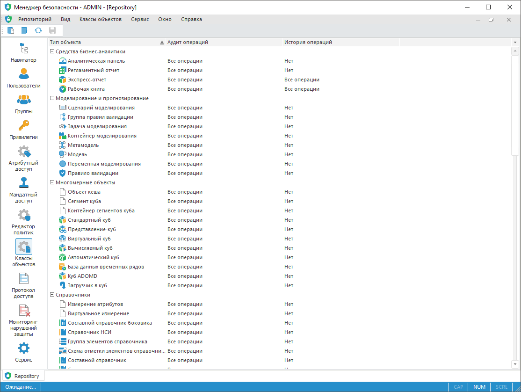This screenshot has width=521, height=392.
Task: Select the Справочник НСИ icon
Action: point(63,332)
